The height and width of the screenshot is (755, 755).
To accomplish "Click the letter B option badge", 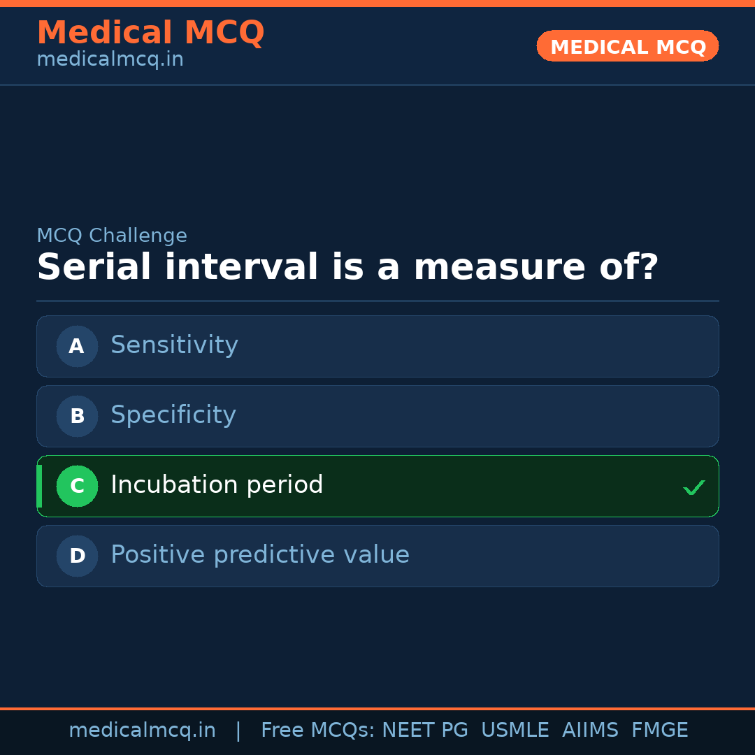I will click(77, 416).
